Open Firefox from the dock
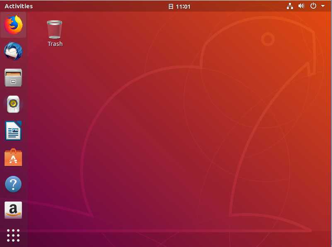This screenshot has width=332, height=247. [x=13, y=25]
